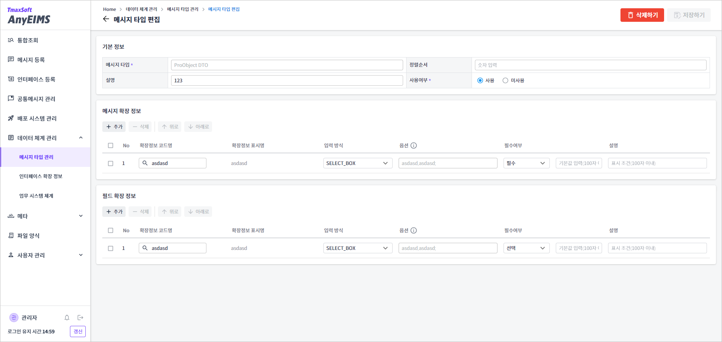Click the 관리자 user avatar icon
The width and height of the screenshot is (722, 342).
click(x=14, y=318)
